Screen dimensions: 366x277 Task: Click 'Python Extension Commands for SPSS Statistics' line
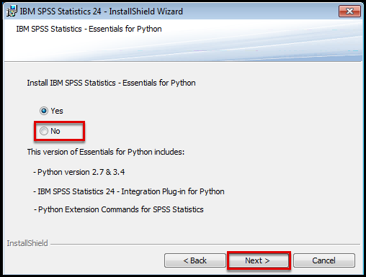coord(119,209)
